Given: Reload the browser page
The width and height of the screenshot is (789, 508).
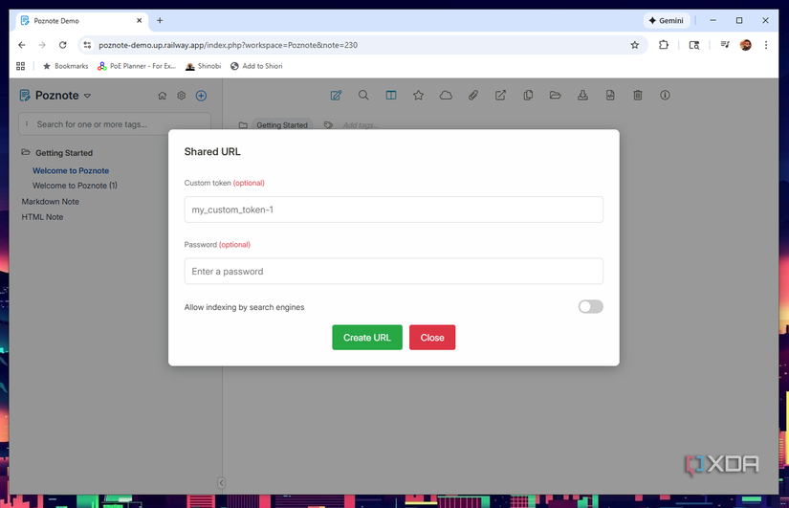Looking at the screenshot, I should [x=63, y=45].
